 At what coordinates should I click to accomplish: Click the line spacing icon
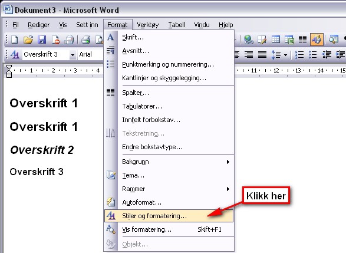click(276, 54)
